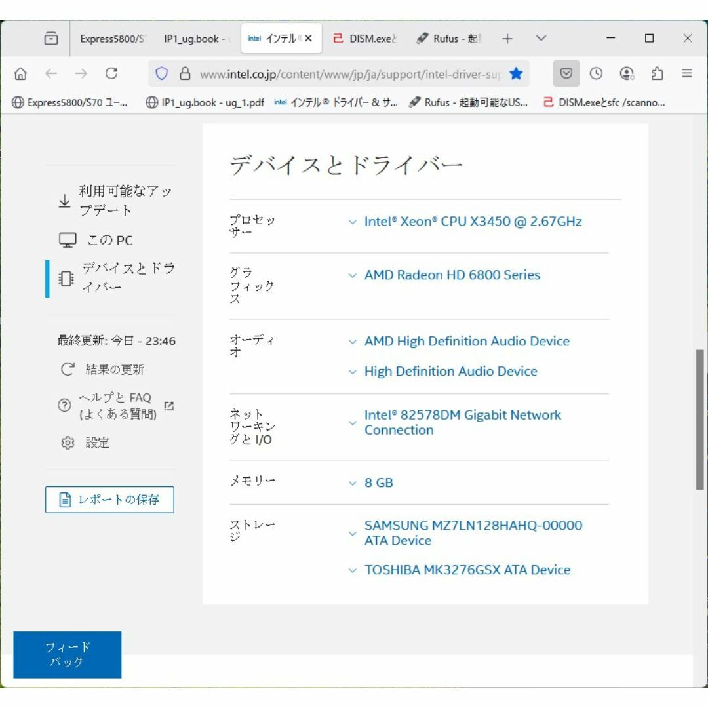Click the site security padlock icon
The width and height of the screenshot is (708, 708).
(185, 73)
